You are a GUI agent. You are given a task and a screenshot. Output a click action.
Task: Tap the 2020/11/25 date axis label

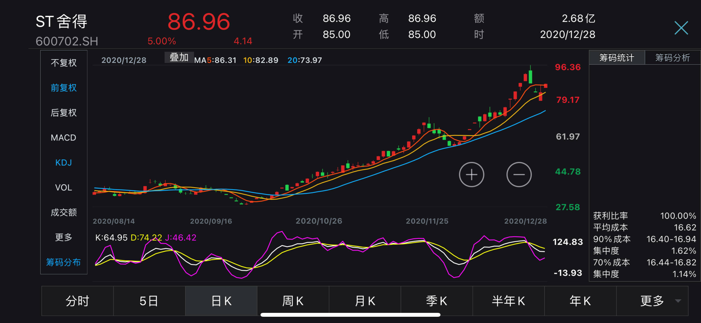[427, 221]
